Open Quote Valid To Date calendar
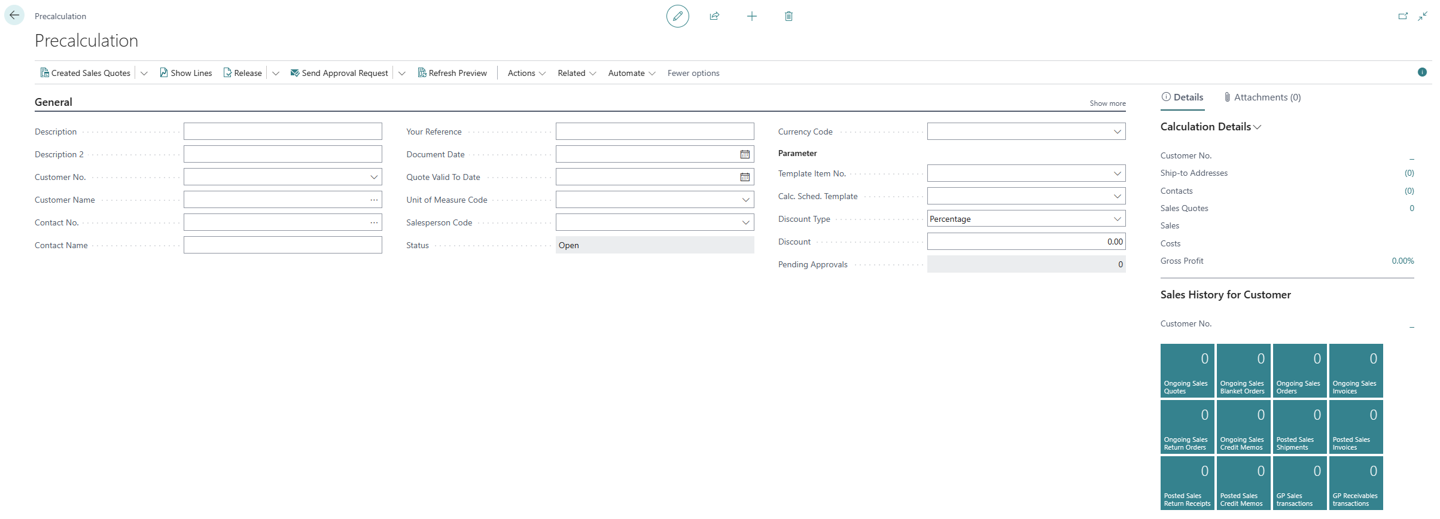Screen dimensions: 1440x519 click(745, 177)
